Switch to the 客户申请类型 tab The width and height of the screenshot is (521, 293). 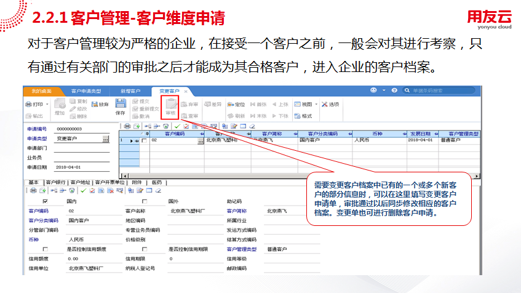[86, 91]
